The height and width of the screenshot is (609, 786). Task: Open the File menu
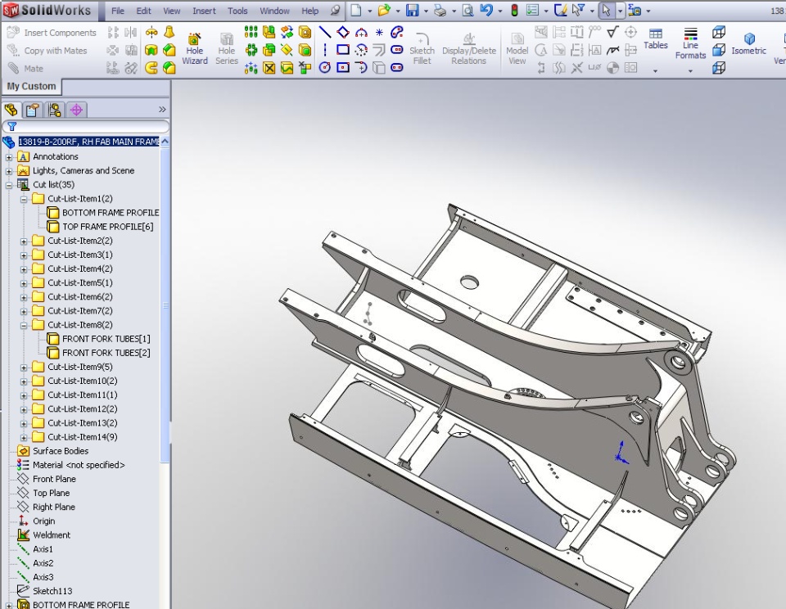tap(118, 11)
